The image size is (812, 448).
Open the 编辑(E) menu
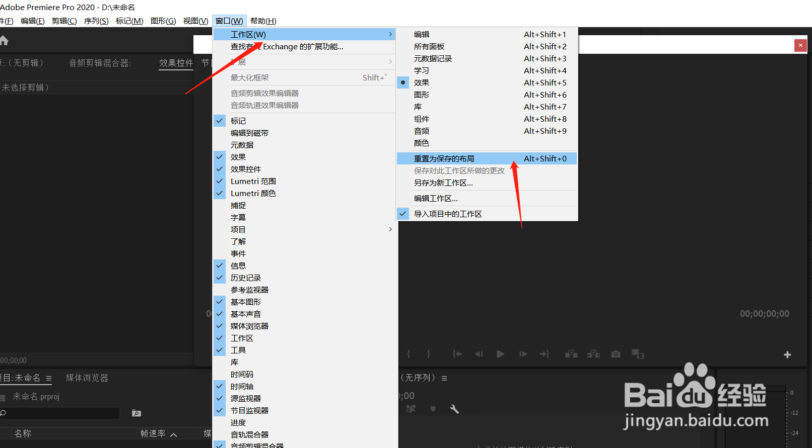click(33, 21)
